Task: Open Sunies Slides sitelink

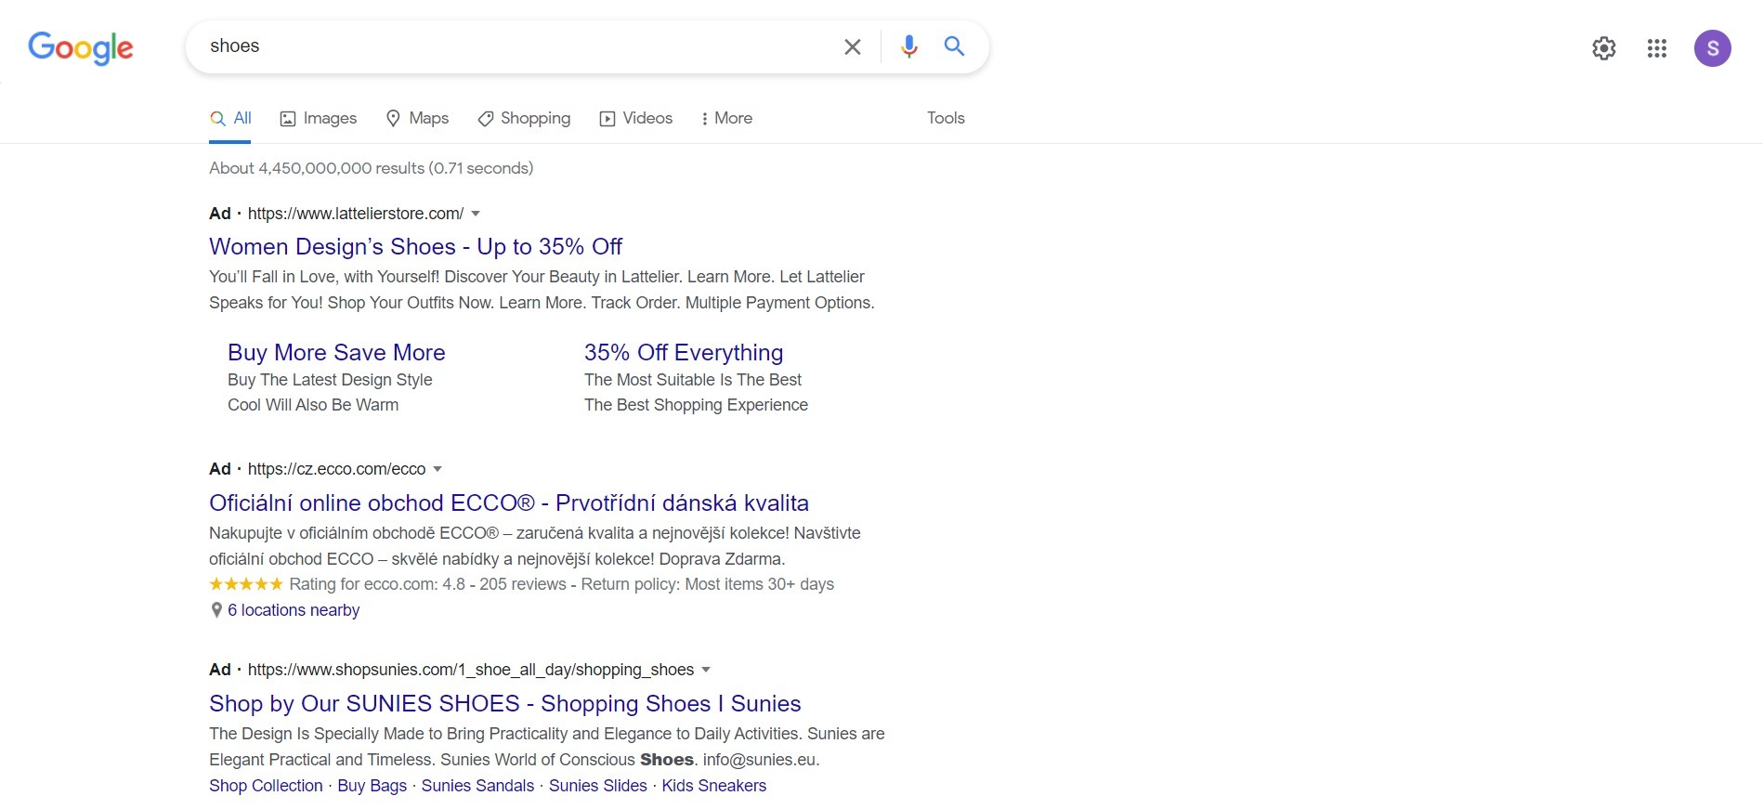Action: pos(598,786)
